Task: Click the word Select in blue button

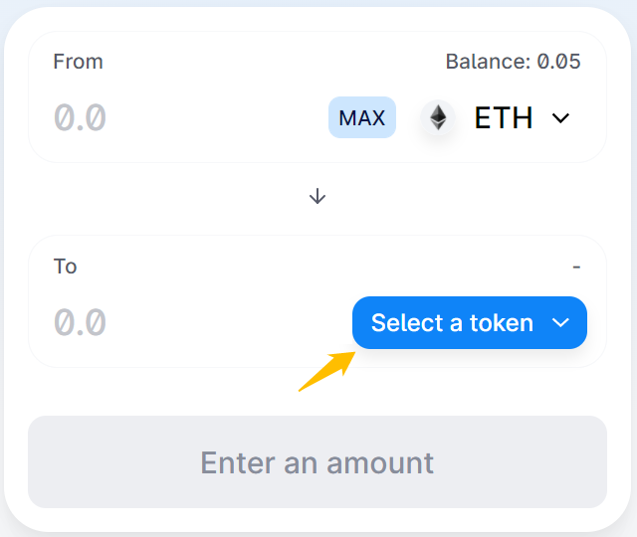Action: [407, 323]
